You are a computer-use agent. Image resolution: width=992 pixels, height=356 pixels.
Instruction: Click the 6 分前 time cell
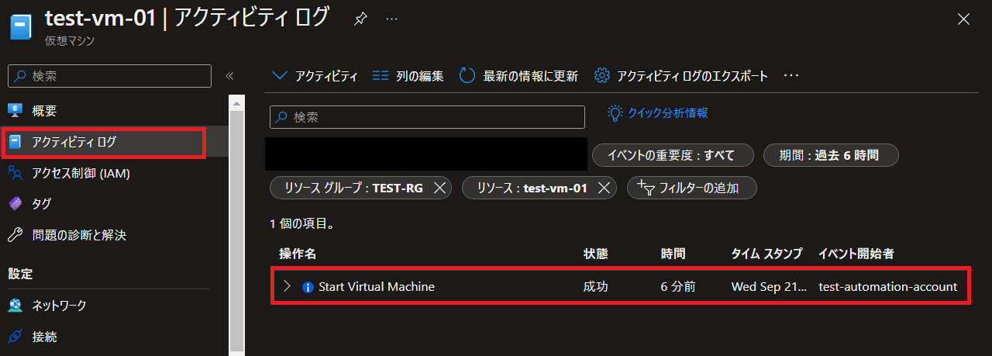678,287
